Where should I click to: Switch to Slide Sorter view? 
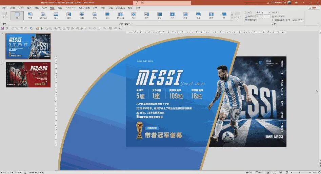tap(274, 172)
